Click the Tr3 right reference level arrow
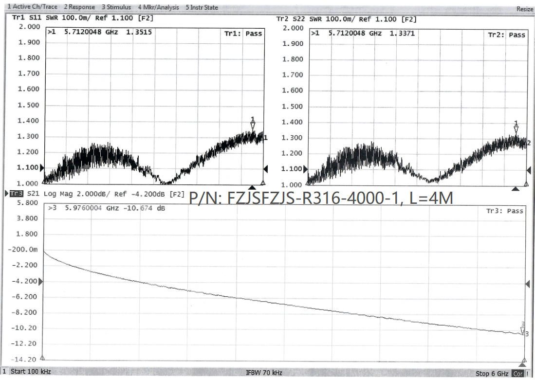 click(528, 284)
